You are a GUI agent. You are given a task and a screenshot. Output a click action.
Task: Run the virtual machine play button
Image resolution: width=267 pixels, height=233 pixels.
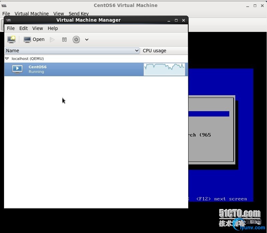(x=52, y=40)
